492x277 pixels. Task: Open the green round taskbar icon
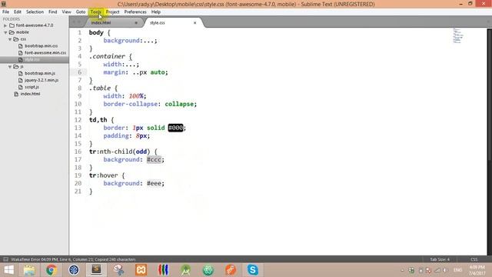[208, 270]
